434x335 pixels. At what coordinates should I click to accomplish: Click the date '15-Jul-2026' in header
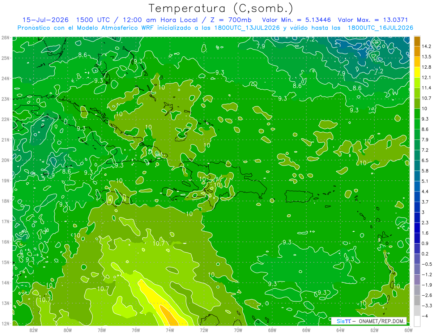click(x=45, y=20)
